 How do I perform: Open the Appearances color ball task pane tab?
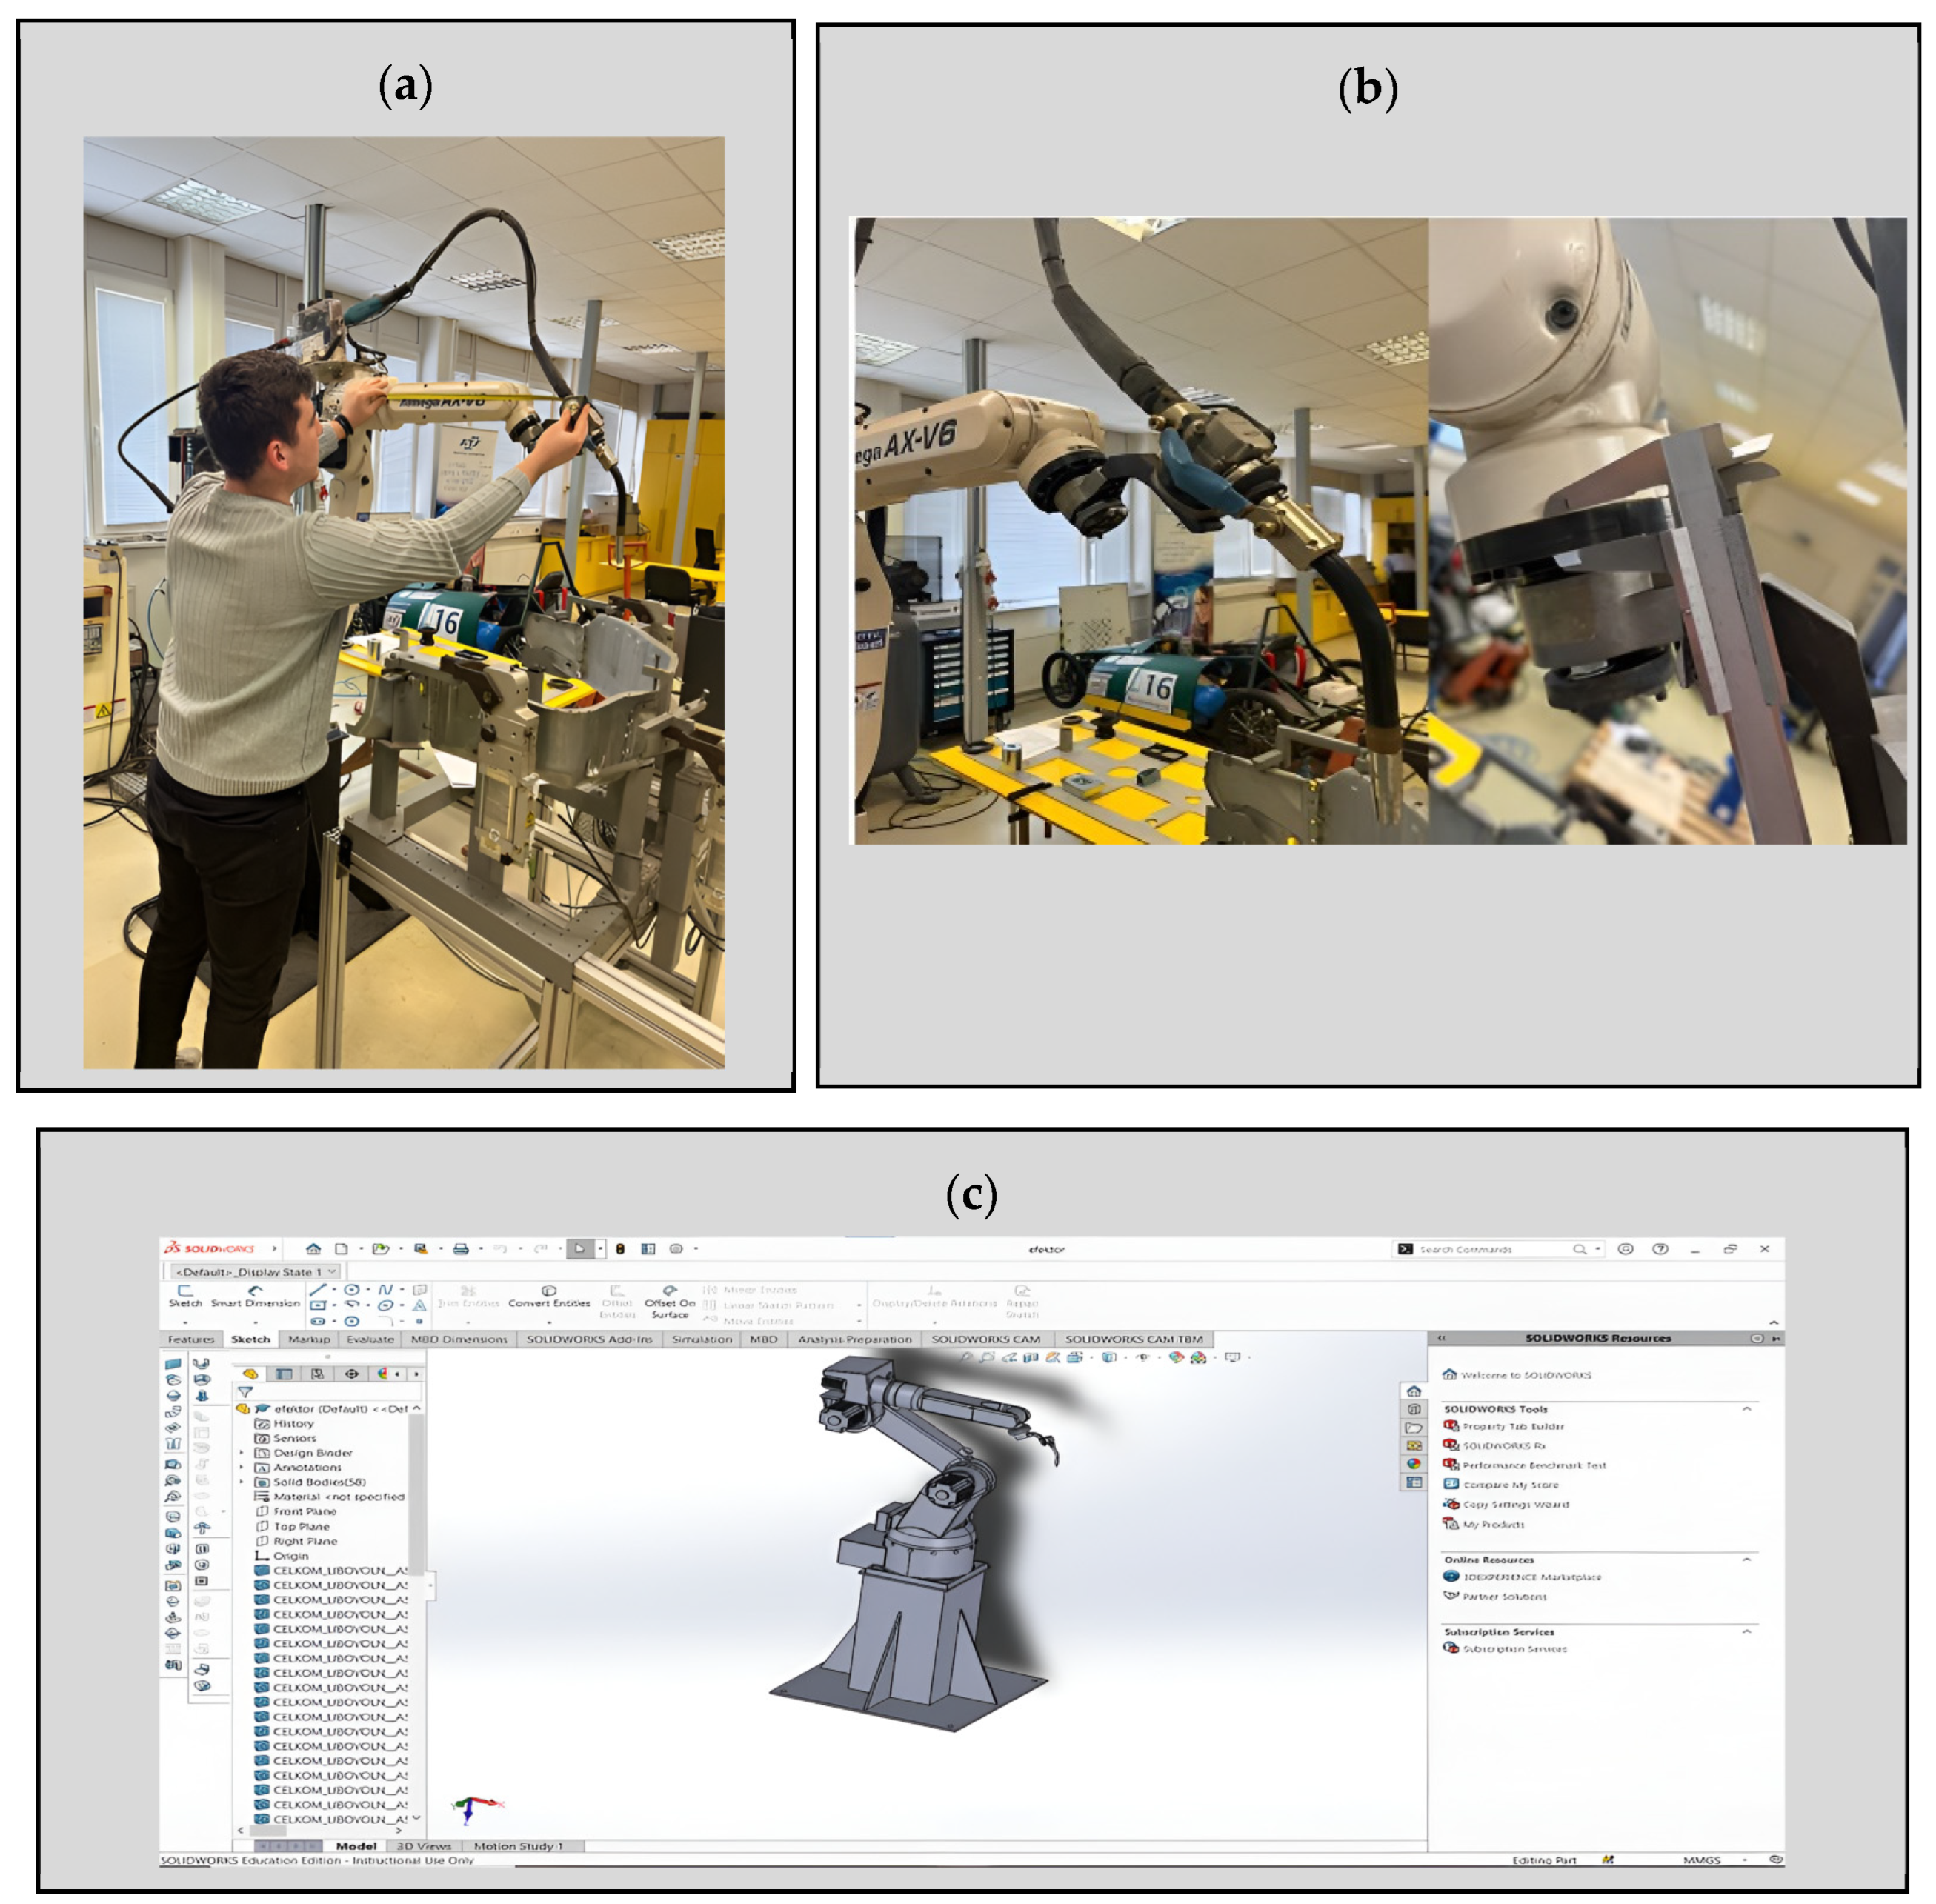tap(1413, 1463)
